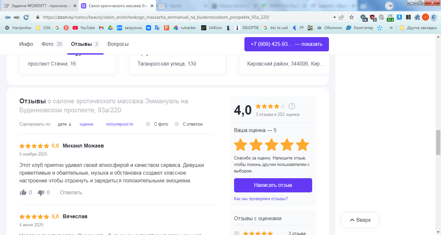Viewport: 441px width, 235px height.
Task: Open the LTC 77.3 price extension
Action: click(x=390, y=17)
